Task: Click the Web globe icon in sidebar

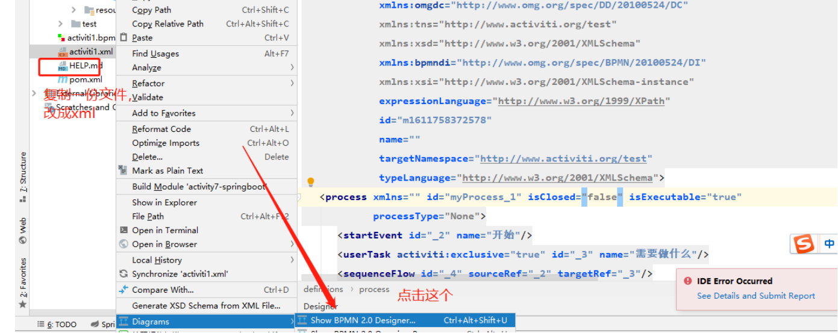Action: [23, 240]
